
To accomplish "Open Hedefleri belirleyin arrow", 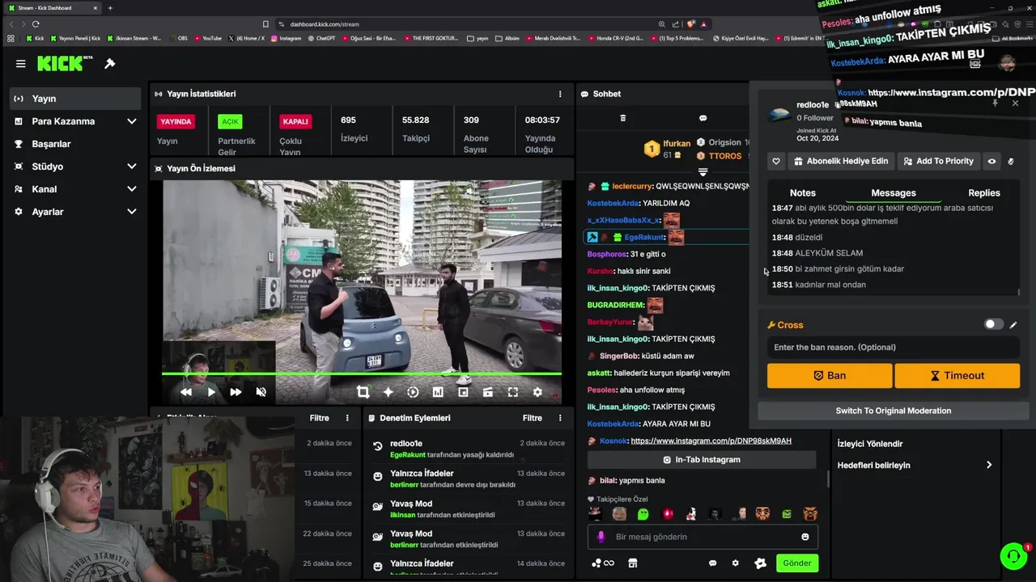I will point(989,465).
